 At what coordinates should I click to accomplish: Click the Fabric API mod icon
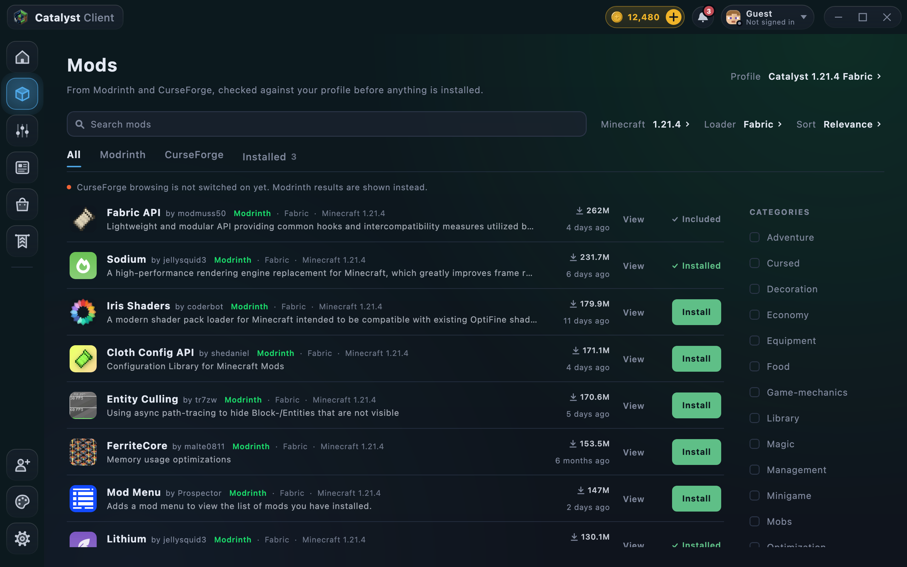click(83, 219)
